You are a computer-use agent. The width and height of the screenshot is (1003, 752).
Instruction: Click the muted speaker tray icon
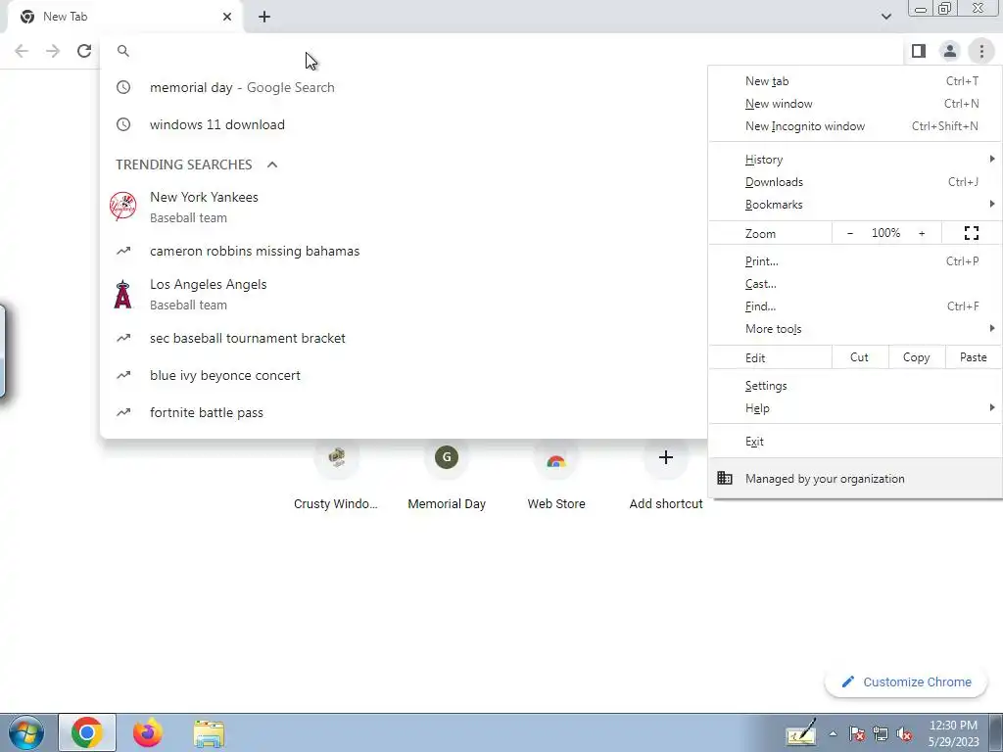click(904, 733)
